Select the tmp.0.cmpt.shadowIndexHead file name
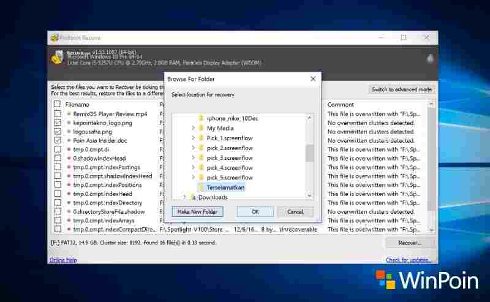This screenshot has height=302, width=490. pos(113,176)
